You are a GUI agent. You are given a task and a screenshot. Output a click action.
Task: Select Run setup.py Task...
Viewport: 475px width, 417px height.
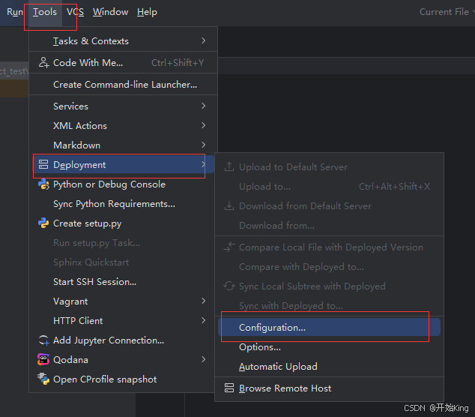coord(97,242)
